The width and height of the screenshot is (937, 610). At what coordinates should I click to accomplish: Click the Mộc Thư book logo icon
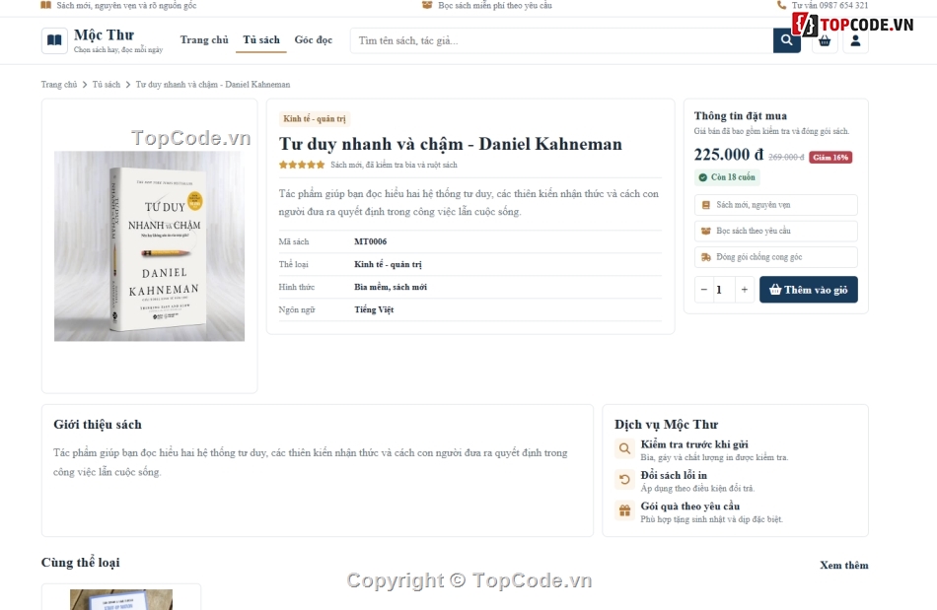54,40
